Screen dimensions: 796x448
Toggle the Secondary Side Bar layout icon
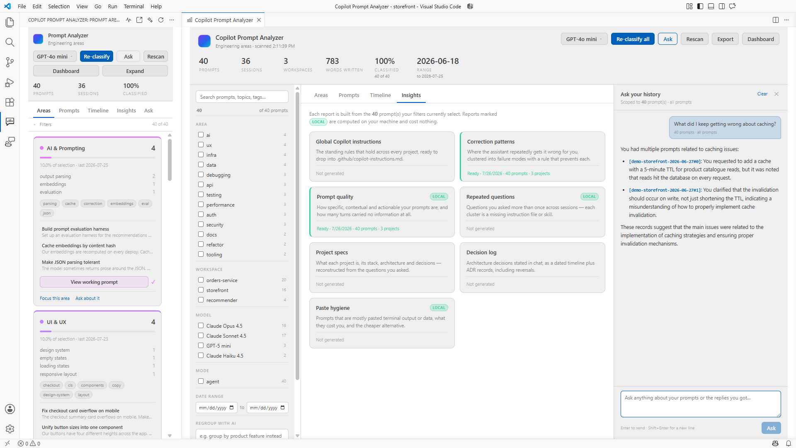pos(722,6)
